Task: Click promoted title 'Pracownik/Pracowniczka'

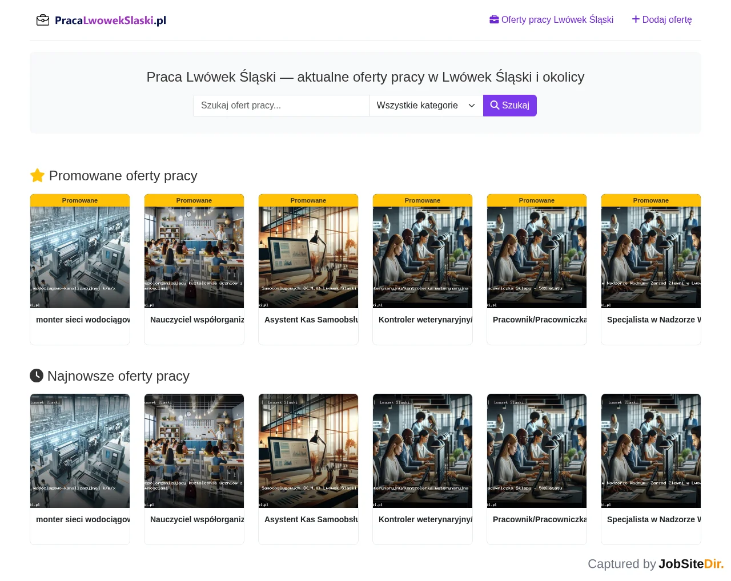Action: point(540,320)
